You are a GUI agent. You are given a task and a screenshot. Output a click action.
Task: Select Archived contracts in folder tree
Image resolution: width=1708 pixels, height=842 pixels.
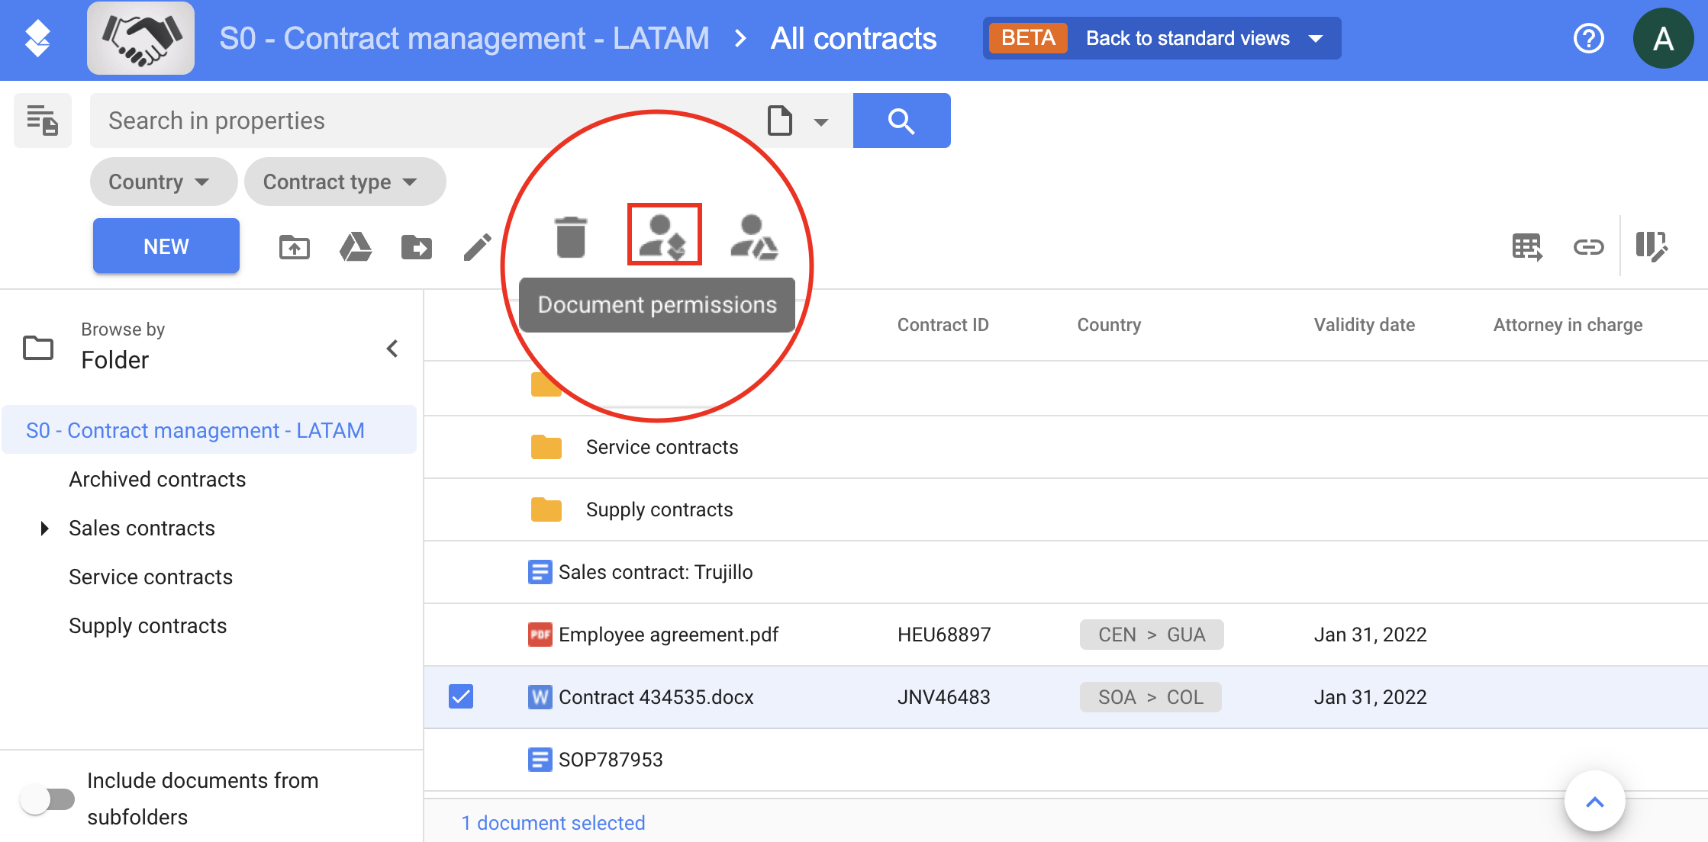pyautogui.click(x=157, y=479)
